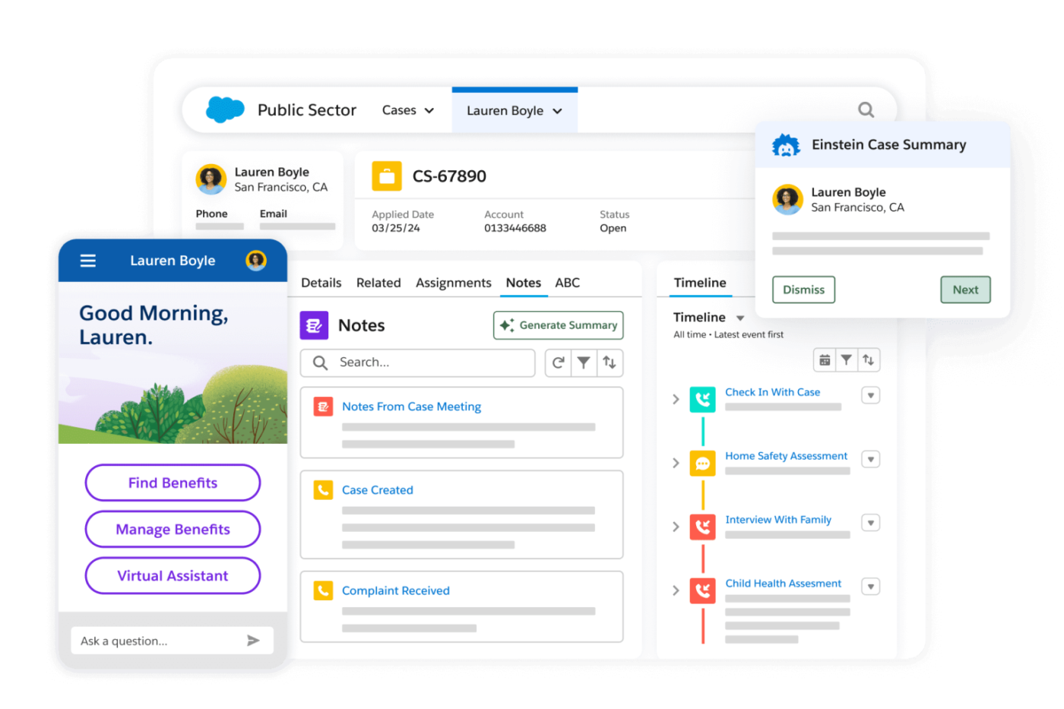Screen dimensions: 1064x709
Task: Open the Notes From Case Meeting note
Action: click(x=412, y=407)
